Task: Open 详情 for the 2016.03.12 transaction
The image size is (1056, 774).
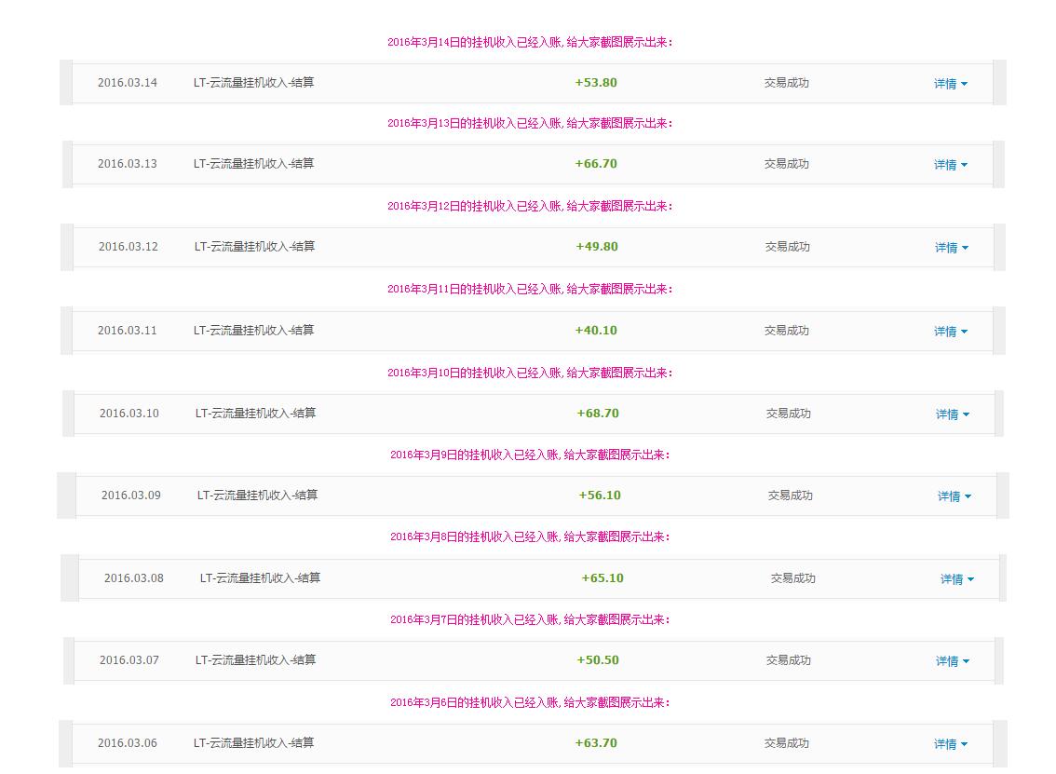Action: 951,247
